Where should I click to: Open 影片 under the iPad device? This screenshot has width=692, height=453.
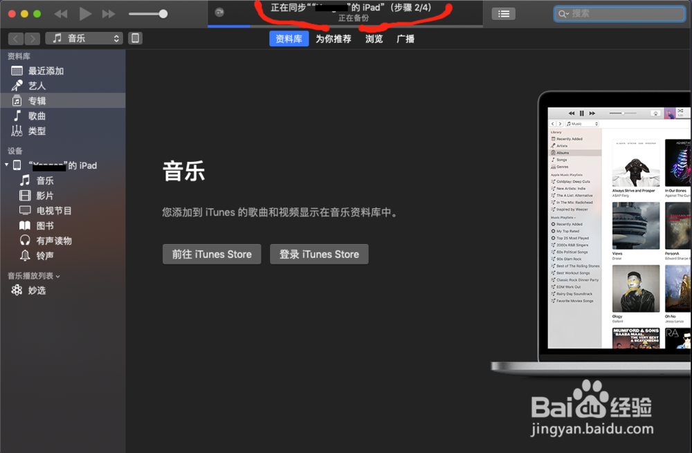(63, 196)
